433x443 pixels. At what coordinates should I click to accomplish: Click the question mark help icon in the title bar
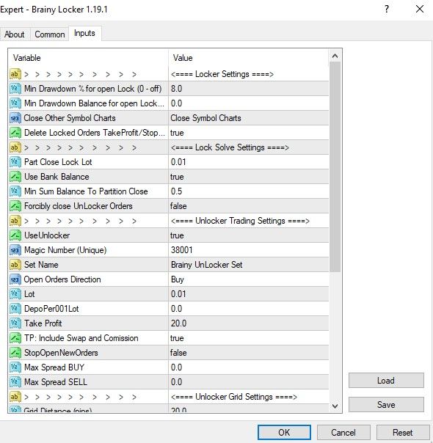click(387, 9)
